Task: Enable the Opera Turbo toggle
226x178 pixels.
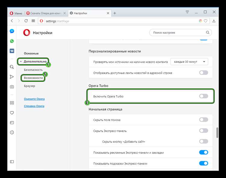Action: (x=203, y=96)
